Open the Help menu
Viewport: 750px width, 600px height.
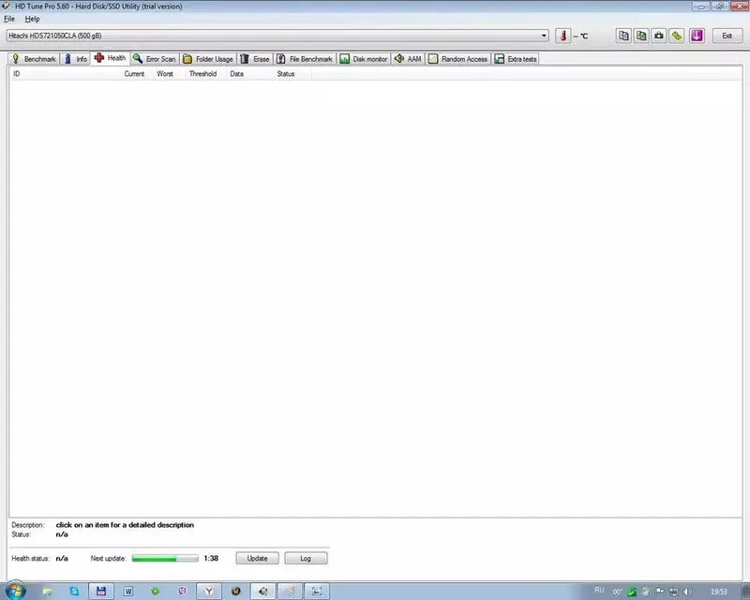pos(32,19)
